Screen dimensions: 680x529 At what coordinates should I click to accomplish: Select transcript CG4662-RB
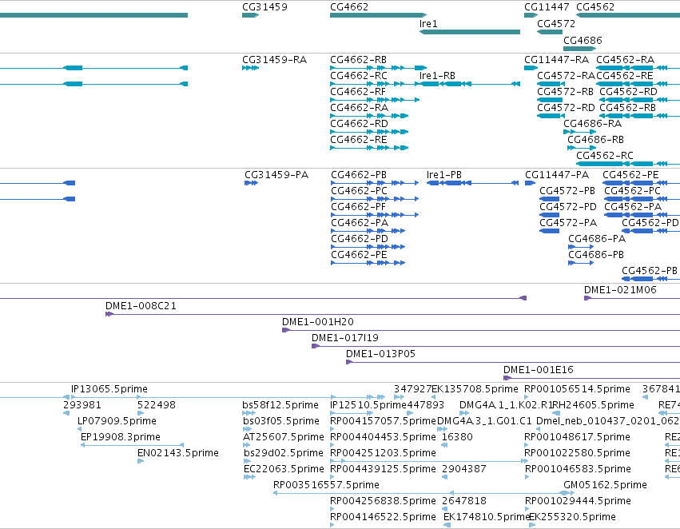pyautogui.click(x=378, y=68)
